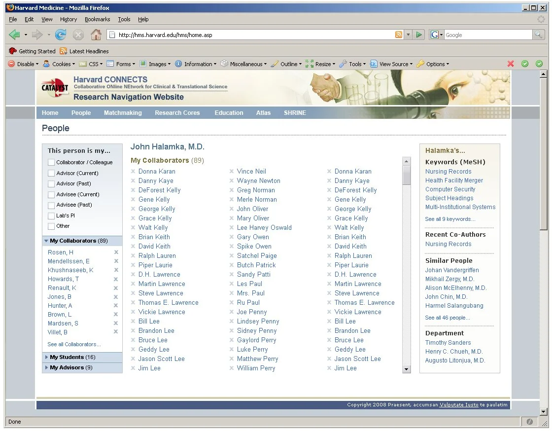Image resolution: width=552 pixels, height=431 pixels.
Task: Remove Jones, B with the X icon
Action: pyautogui.click(x=116, y=297)
